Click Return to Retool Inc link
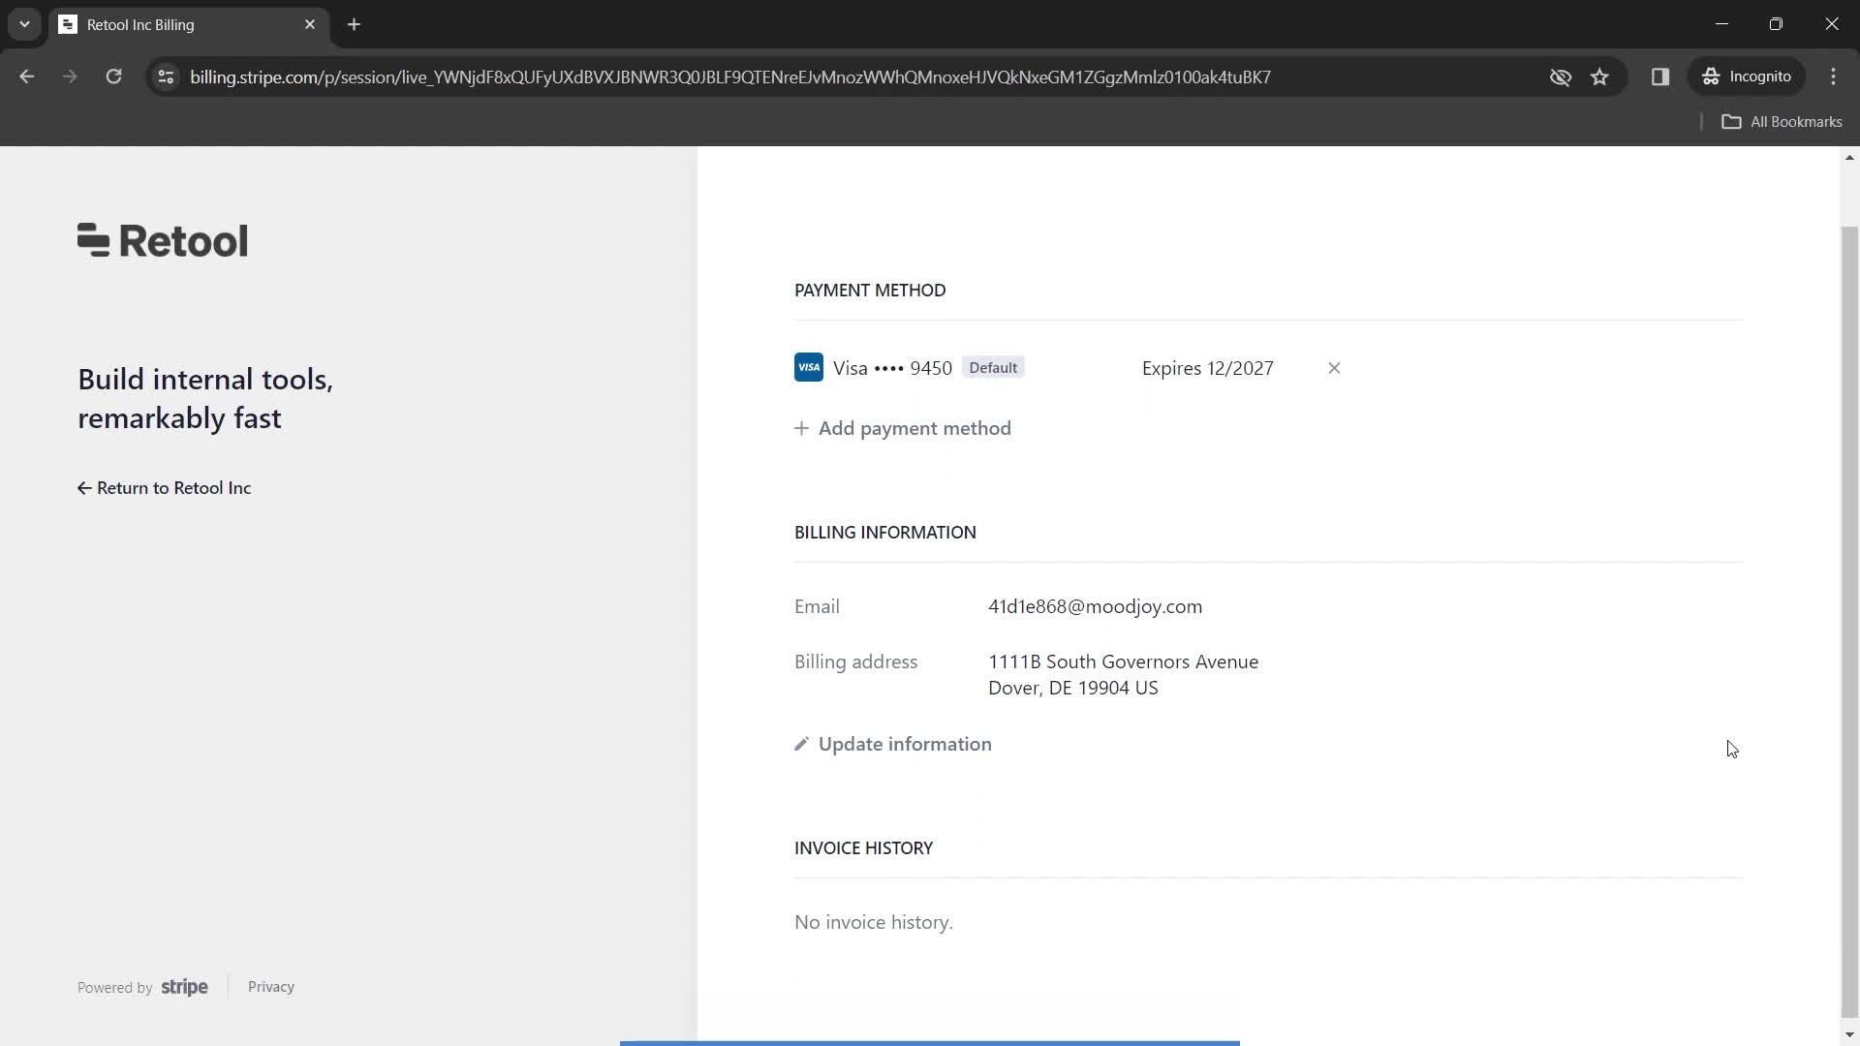 coord(165,488)
